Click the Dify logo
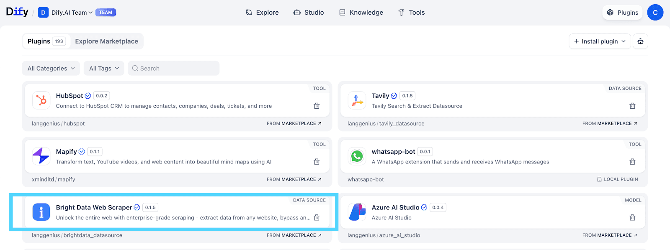Screen dimensions: 670x250 [17, 12]
